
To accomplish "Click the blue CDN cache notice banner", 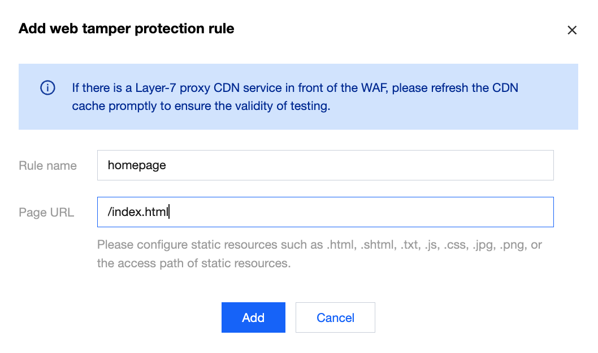I will (x=298, y=96).
